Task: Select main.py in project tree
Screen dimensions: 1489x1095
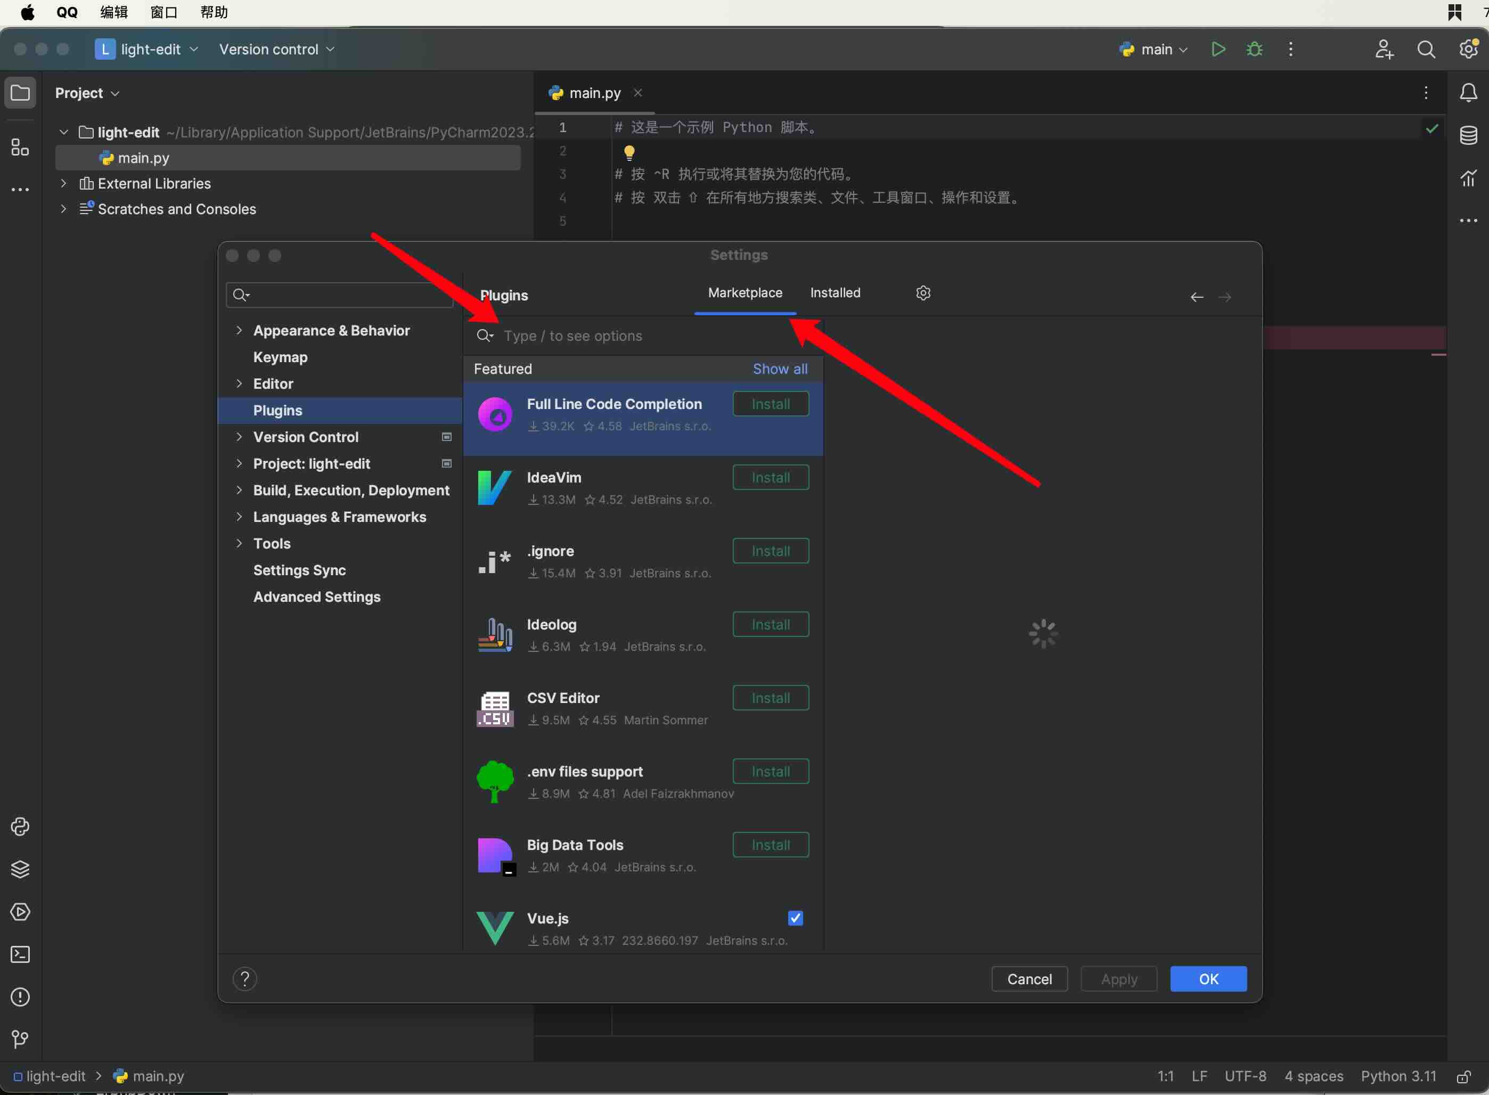Action: (x=288, y=158)
